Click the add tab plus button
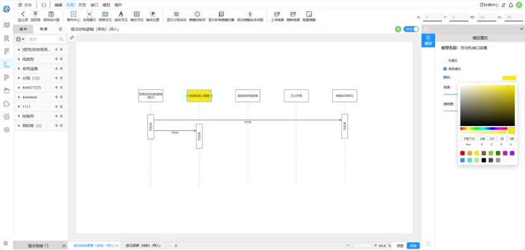The width and height of the screenshot is (525, 250). tap(176, 246)
